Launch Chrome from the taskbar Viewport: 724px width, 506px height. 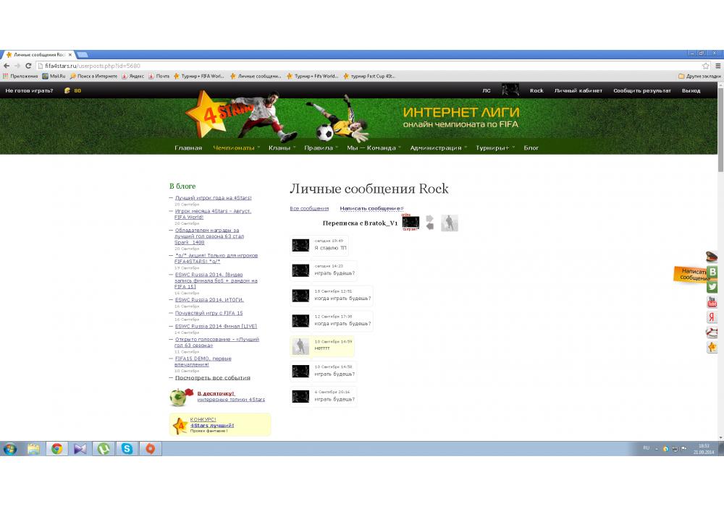click(x=57, y=449)
